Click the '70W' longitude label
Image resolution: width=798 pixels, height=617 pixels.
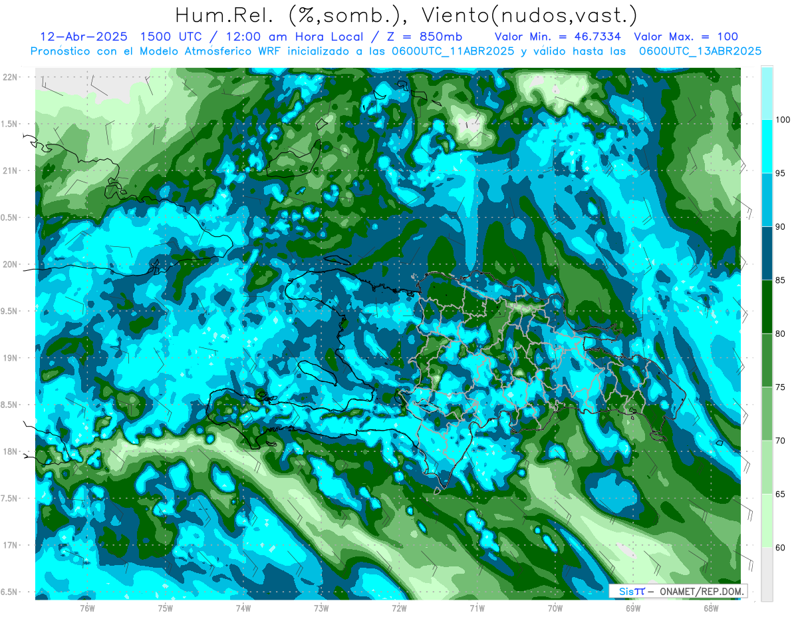(555, 608)
